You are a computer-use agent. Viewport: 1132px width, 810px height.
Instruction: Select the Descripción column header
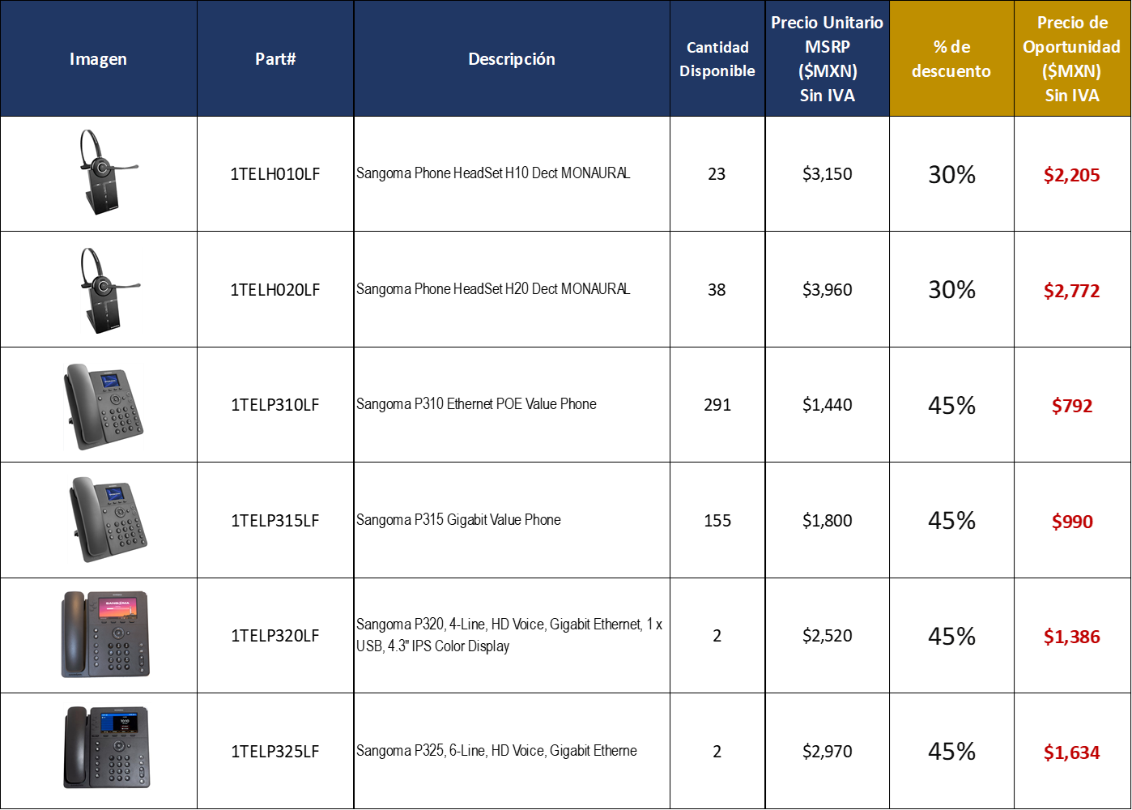512,59
